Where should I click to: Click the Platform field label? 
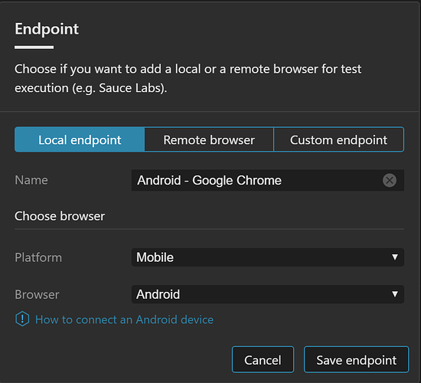point(38,257)
